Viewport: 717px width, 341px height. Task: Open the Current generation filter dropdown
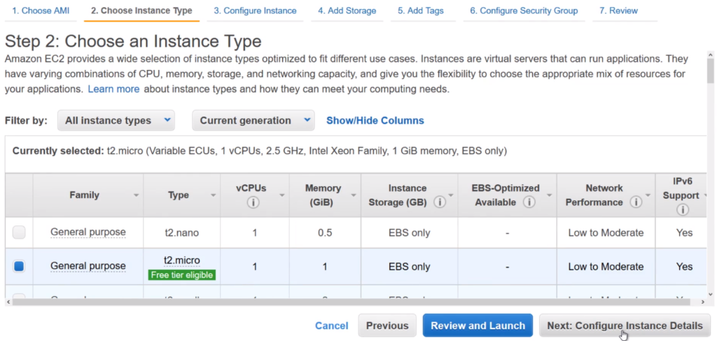[253, 120]
